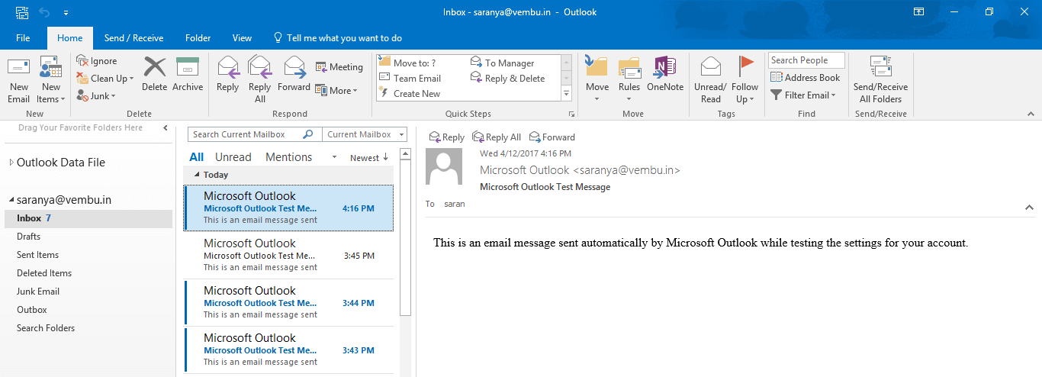Choose the Move to: ? quick step
The width and height of the screenshot is (1042, 377).
click(x=407, y=63)
